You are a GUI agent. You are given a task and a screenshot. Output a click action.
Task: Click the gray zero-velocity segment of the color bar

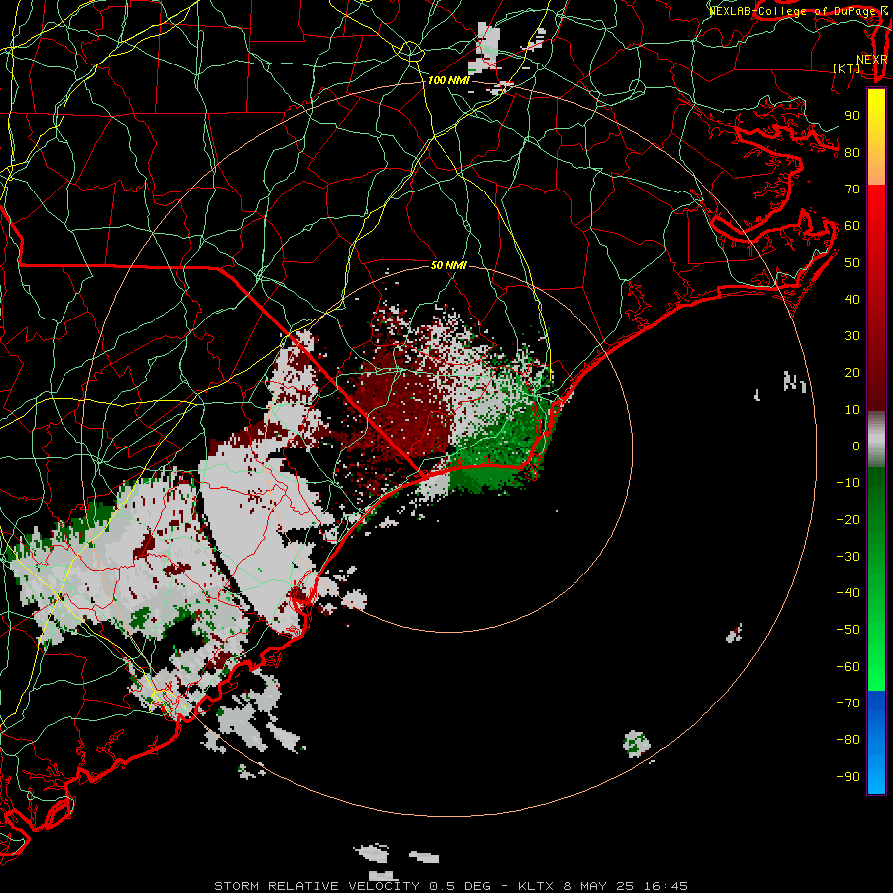click(x=876, y=440)
